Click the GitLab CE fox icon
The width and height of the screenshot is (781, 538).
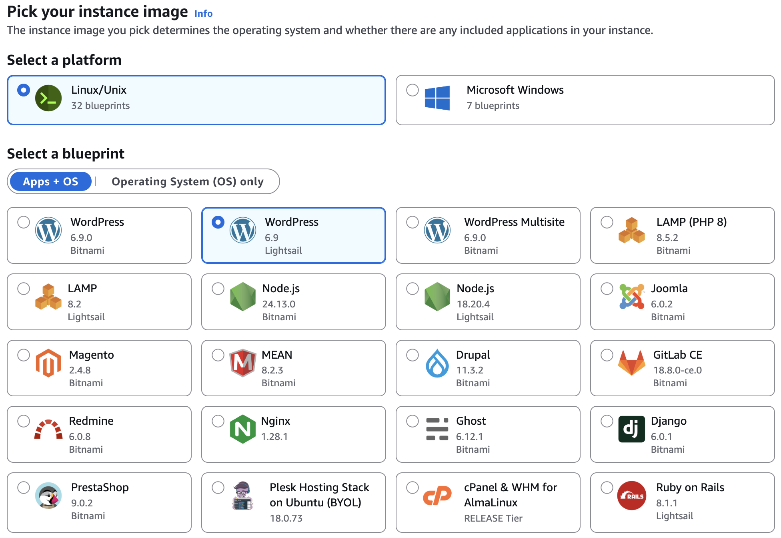631,363
